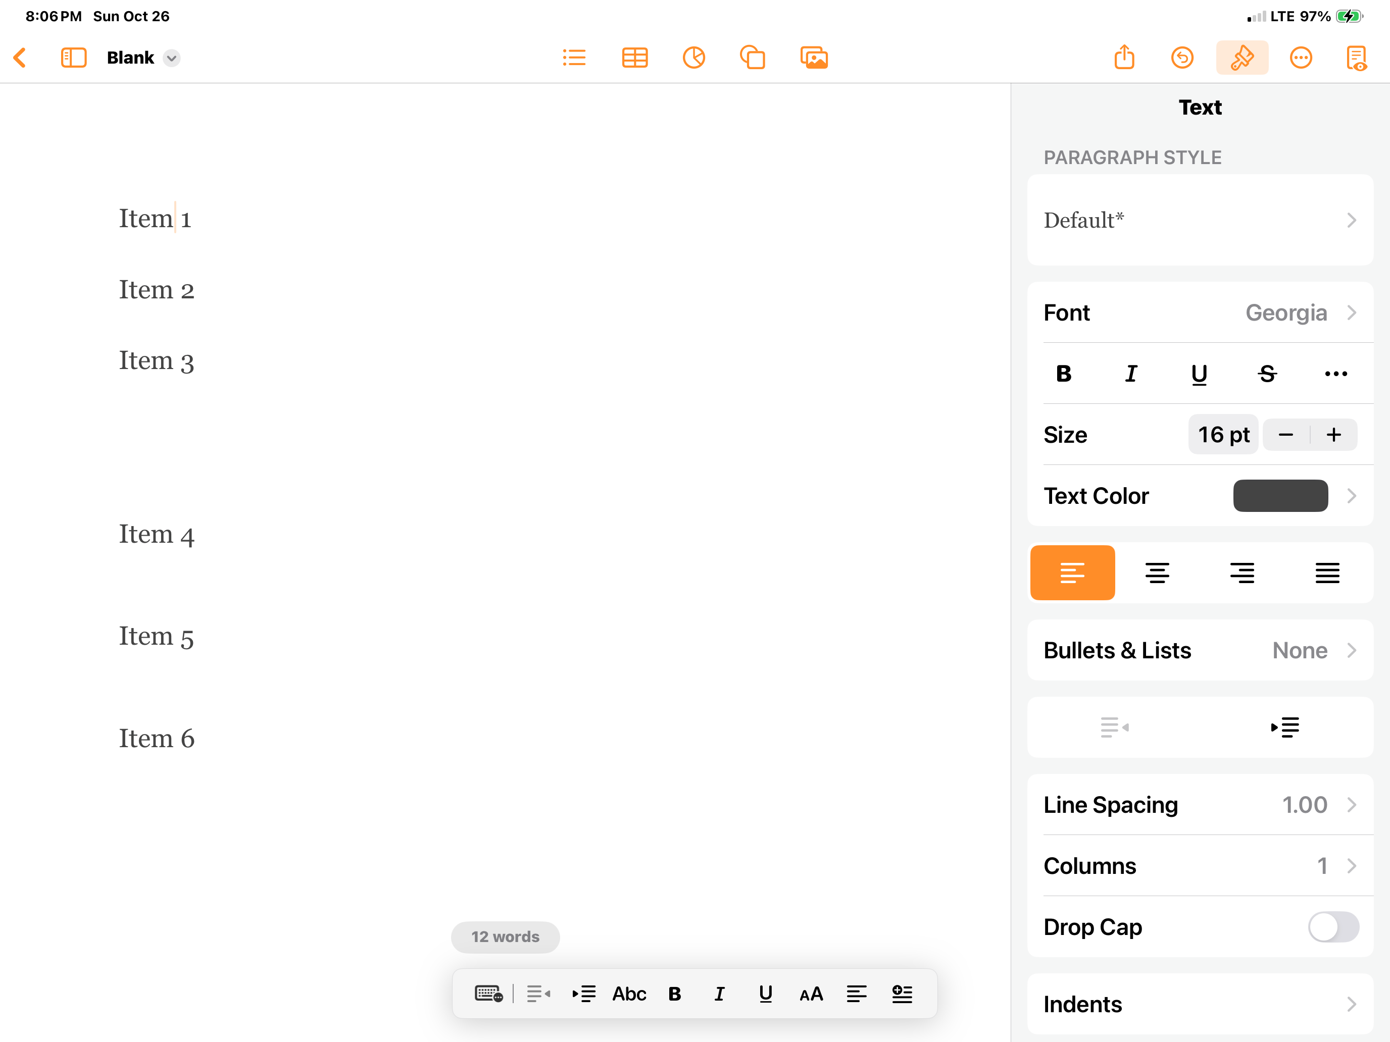Open the Insert Media photo icon
Screen dimensions: 1390x1042
coord(814,58)
